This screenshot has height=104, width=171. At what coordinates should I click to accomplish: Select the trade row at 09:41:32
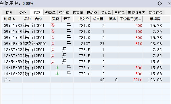click(x=86, y=26)
